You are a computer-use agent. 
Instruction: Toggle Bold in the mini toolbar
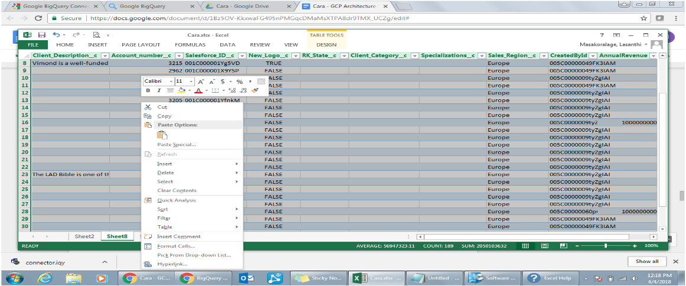pyautogui.click(x=148, y=90)
